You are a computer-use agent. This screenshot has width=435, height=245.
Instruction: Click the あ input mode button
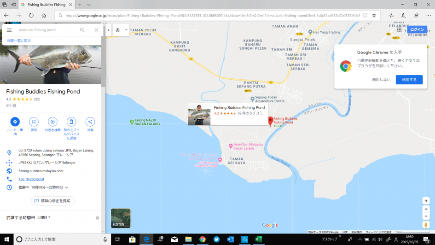point(118,30)
